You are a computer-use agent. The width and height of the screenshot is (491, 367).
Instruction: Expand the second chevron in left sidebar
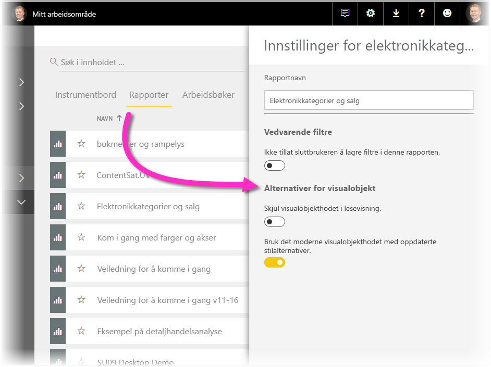click(x=21, y=106)
